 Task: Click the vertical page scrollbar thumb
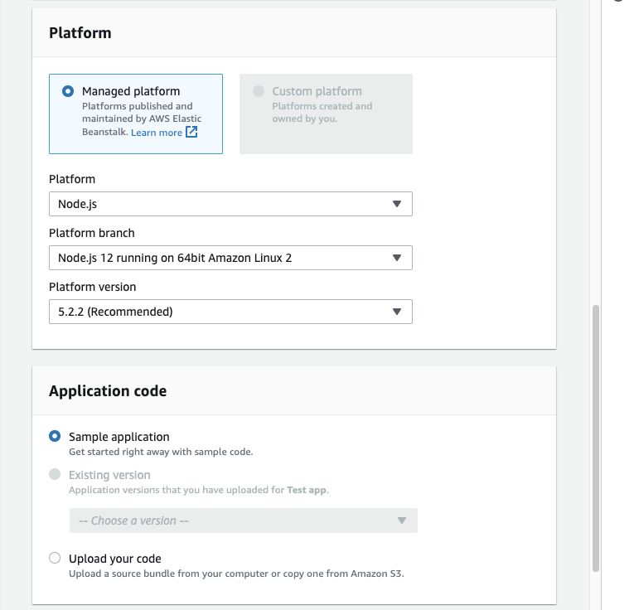tap(596, 438)
